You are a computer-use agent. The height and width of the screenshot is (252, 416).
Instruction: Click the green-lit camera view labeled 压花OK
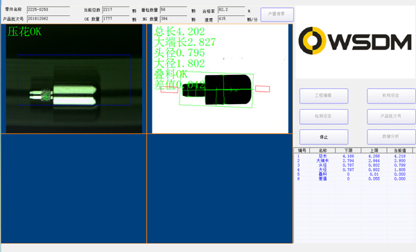[73, 78]
